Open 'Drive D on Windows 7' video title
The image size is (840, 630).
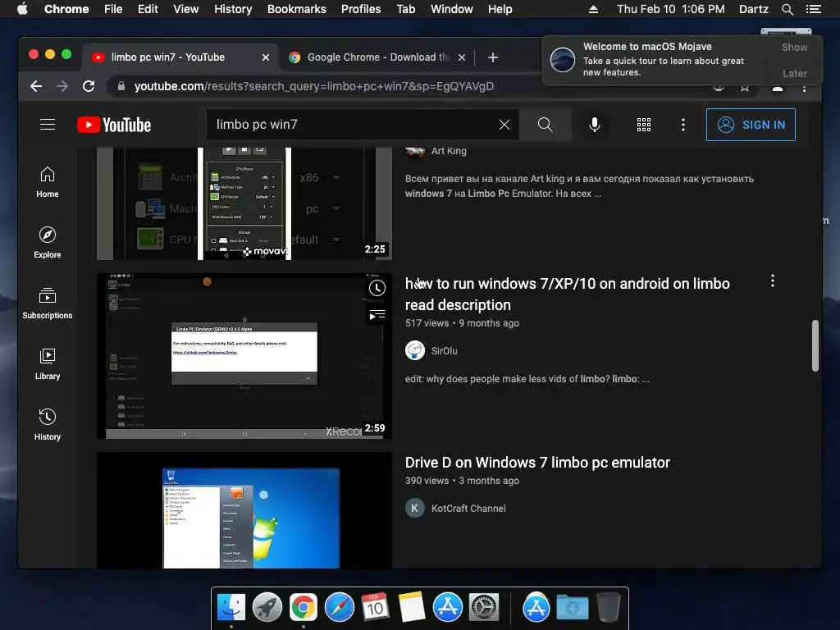pyautogui.click(x=537, y=463)
